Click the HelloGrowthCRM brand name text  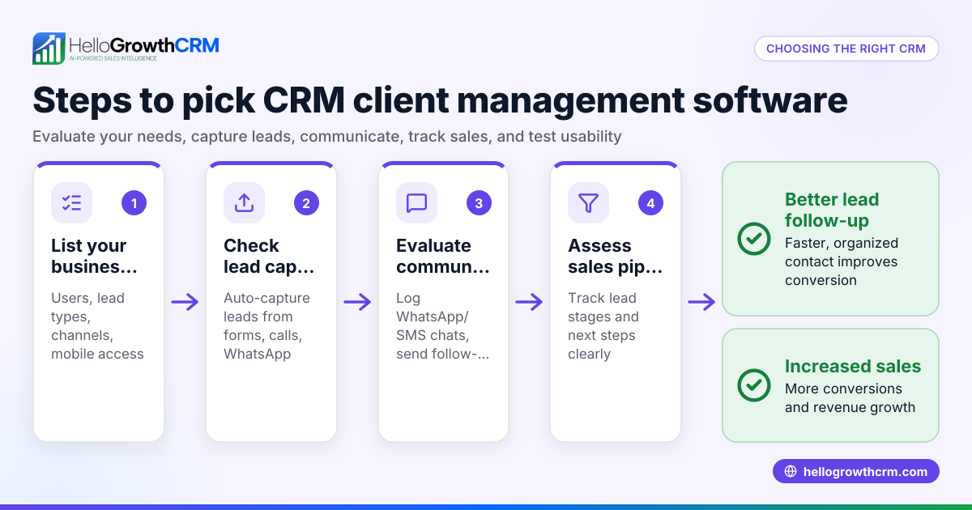[144, 45]
